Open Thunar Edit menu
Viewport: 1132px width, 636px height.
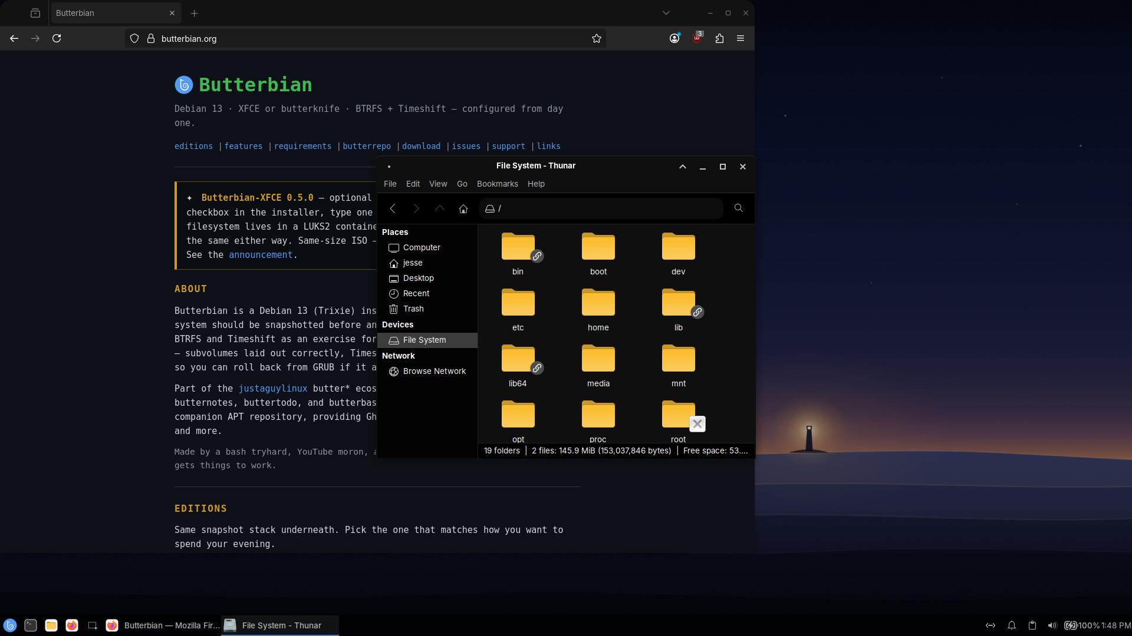click(413, 184)
